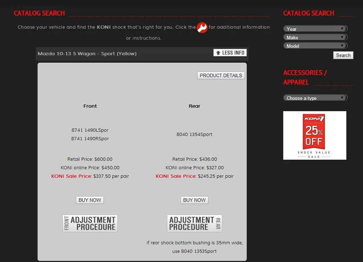The width and height of the screenshot is (363, 262).
Task: Open the Choose a type dropdown
Action: 315,98
